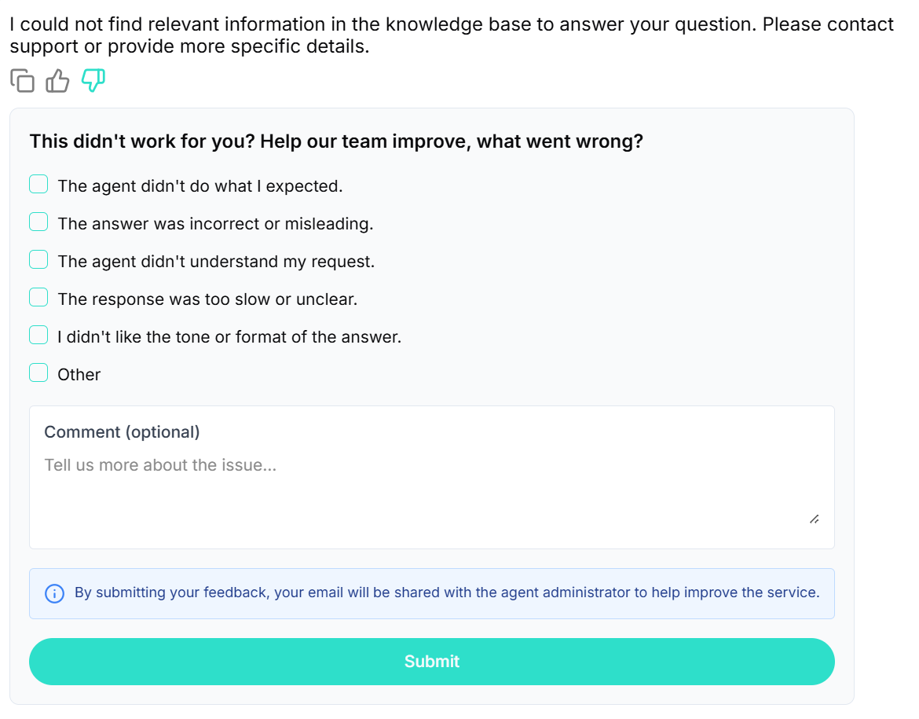The width and height of the screenshot is (919, 719).
Task: Click the info icon in the email notice
Action: tap(54, 593)
